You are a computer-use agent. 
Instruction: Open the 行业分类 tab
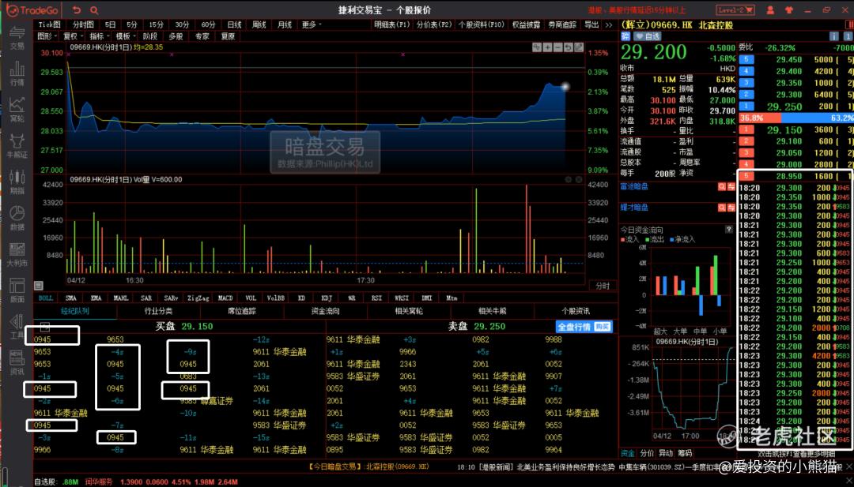158,312
